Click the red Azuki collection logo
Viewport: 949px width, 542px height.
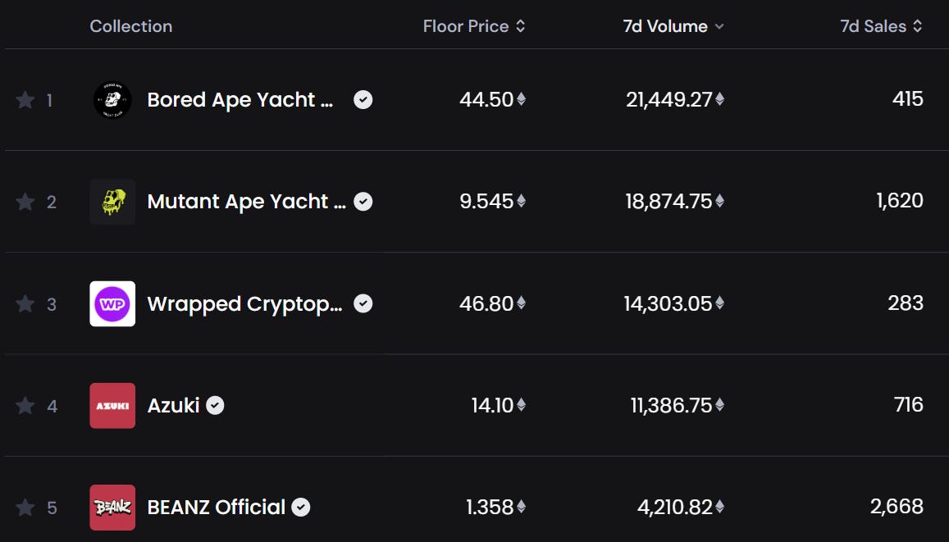coord(112,406)
